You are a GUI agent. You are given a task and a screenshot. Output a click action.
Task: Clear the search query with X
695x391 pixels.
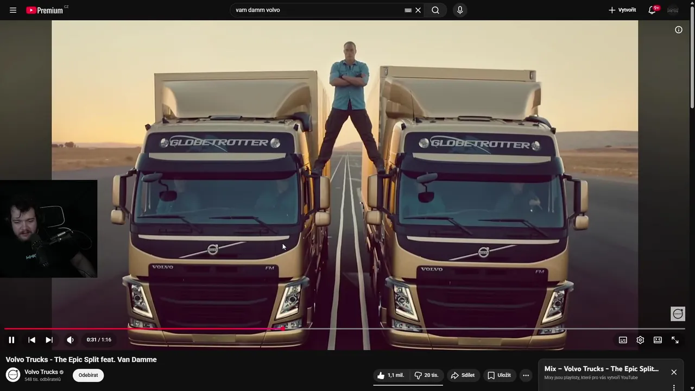click(x=418, y=10)
